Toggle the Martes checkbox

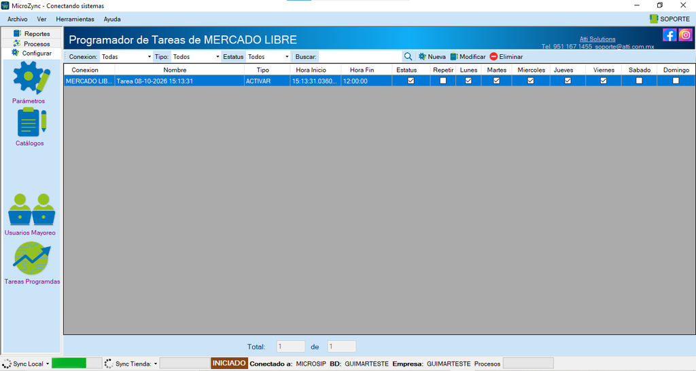tap(496, 81)
